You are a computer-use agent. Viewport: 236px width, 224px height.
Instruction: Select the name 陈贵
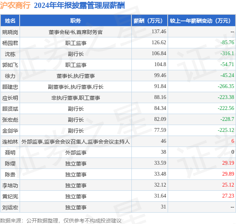10,175
